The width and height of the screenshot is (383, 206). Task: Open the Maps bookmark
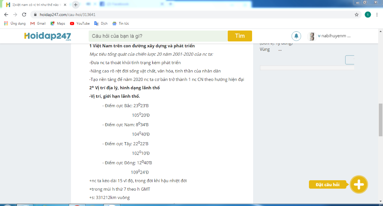(58, 24)
